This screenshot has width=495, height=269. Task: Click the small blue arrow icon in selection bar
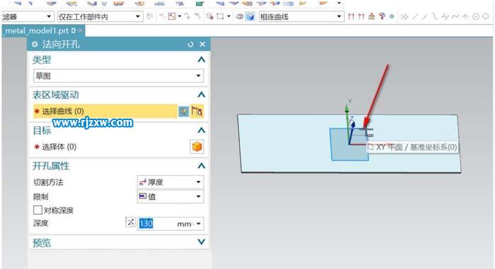pyautogui.click(x=392, y=16)
